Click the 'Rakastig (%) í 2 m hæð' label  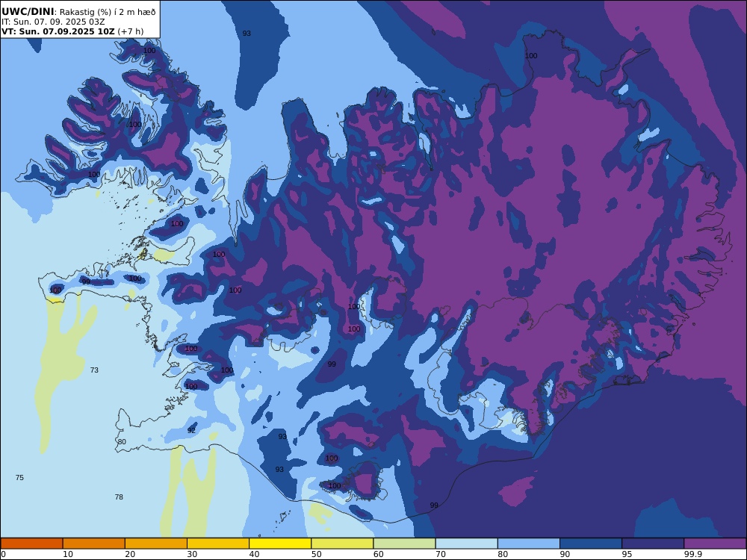(107, 12)
